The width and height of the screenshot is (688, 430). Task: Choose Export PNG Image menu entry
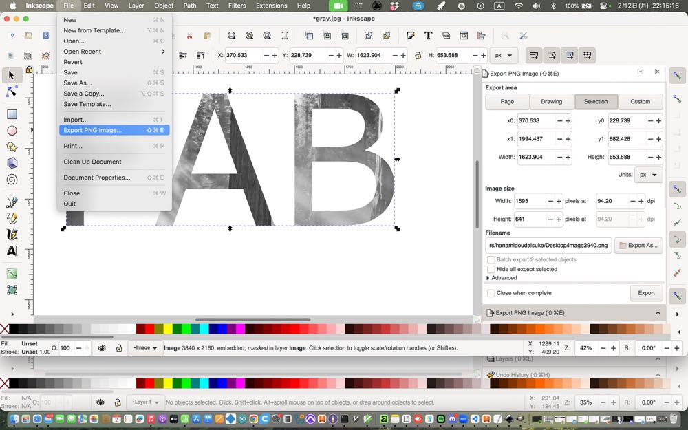point(114,130)
